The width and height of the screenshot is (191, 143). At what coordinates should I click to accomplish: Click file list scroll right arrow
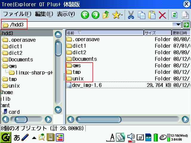tap(185, 119)
